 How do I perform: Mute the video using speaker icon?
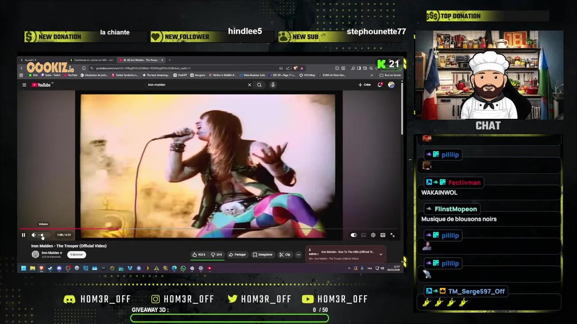tap(33, 235)
